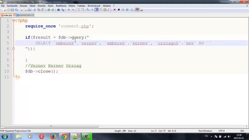Click the Zoom Out toolbar icon
This screenshot has height=140, width=249.
coord(74,10)
